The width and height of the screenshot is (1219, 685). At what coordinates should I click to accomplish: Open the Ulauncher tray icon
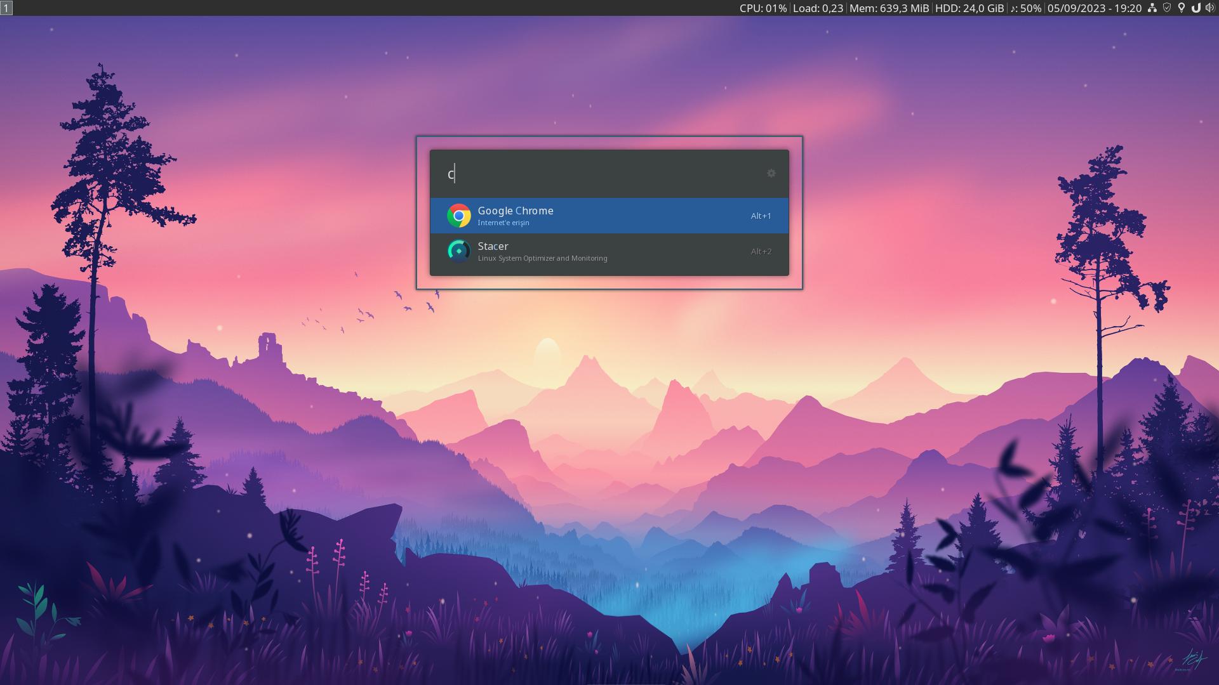1196,8
